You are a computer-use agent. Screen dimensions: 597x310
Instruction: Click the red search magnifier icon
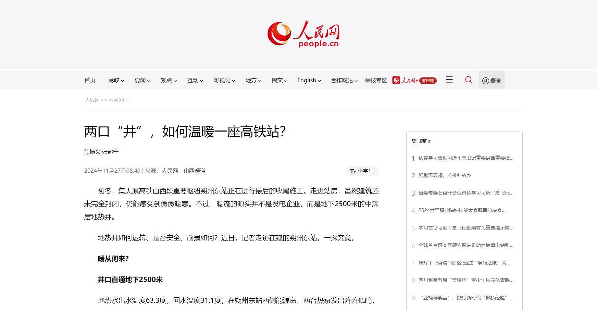pyautogui.click(x=469, y=80)
